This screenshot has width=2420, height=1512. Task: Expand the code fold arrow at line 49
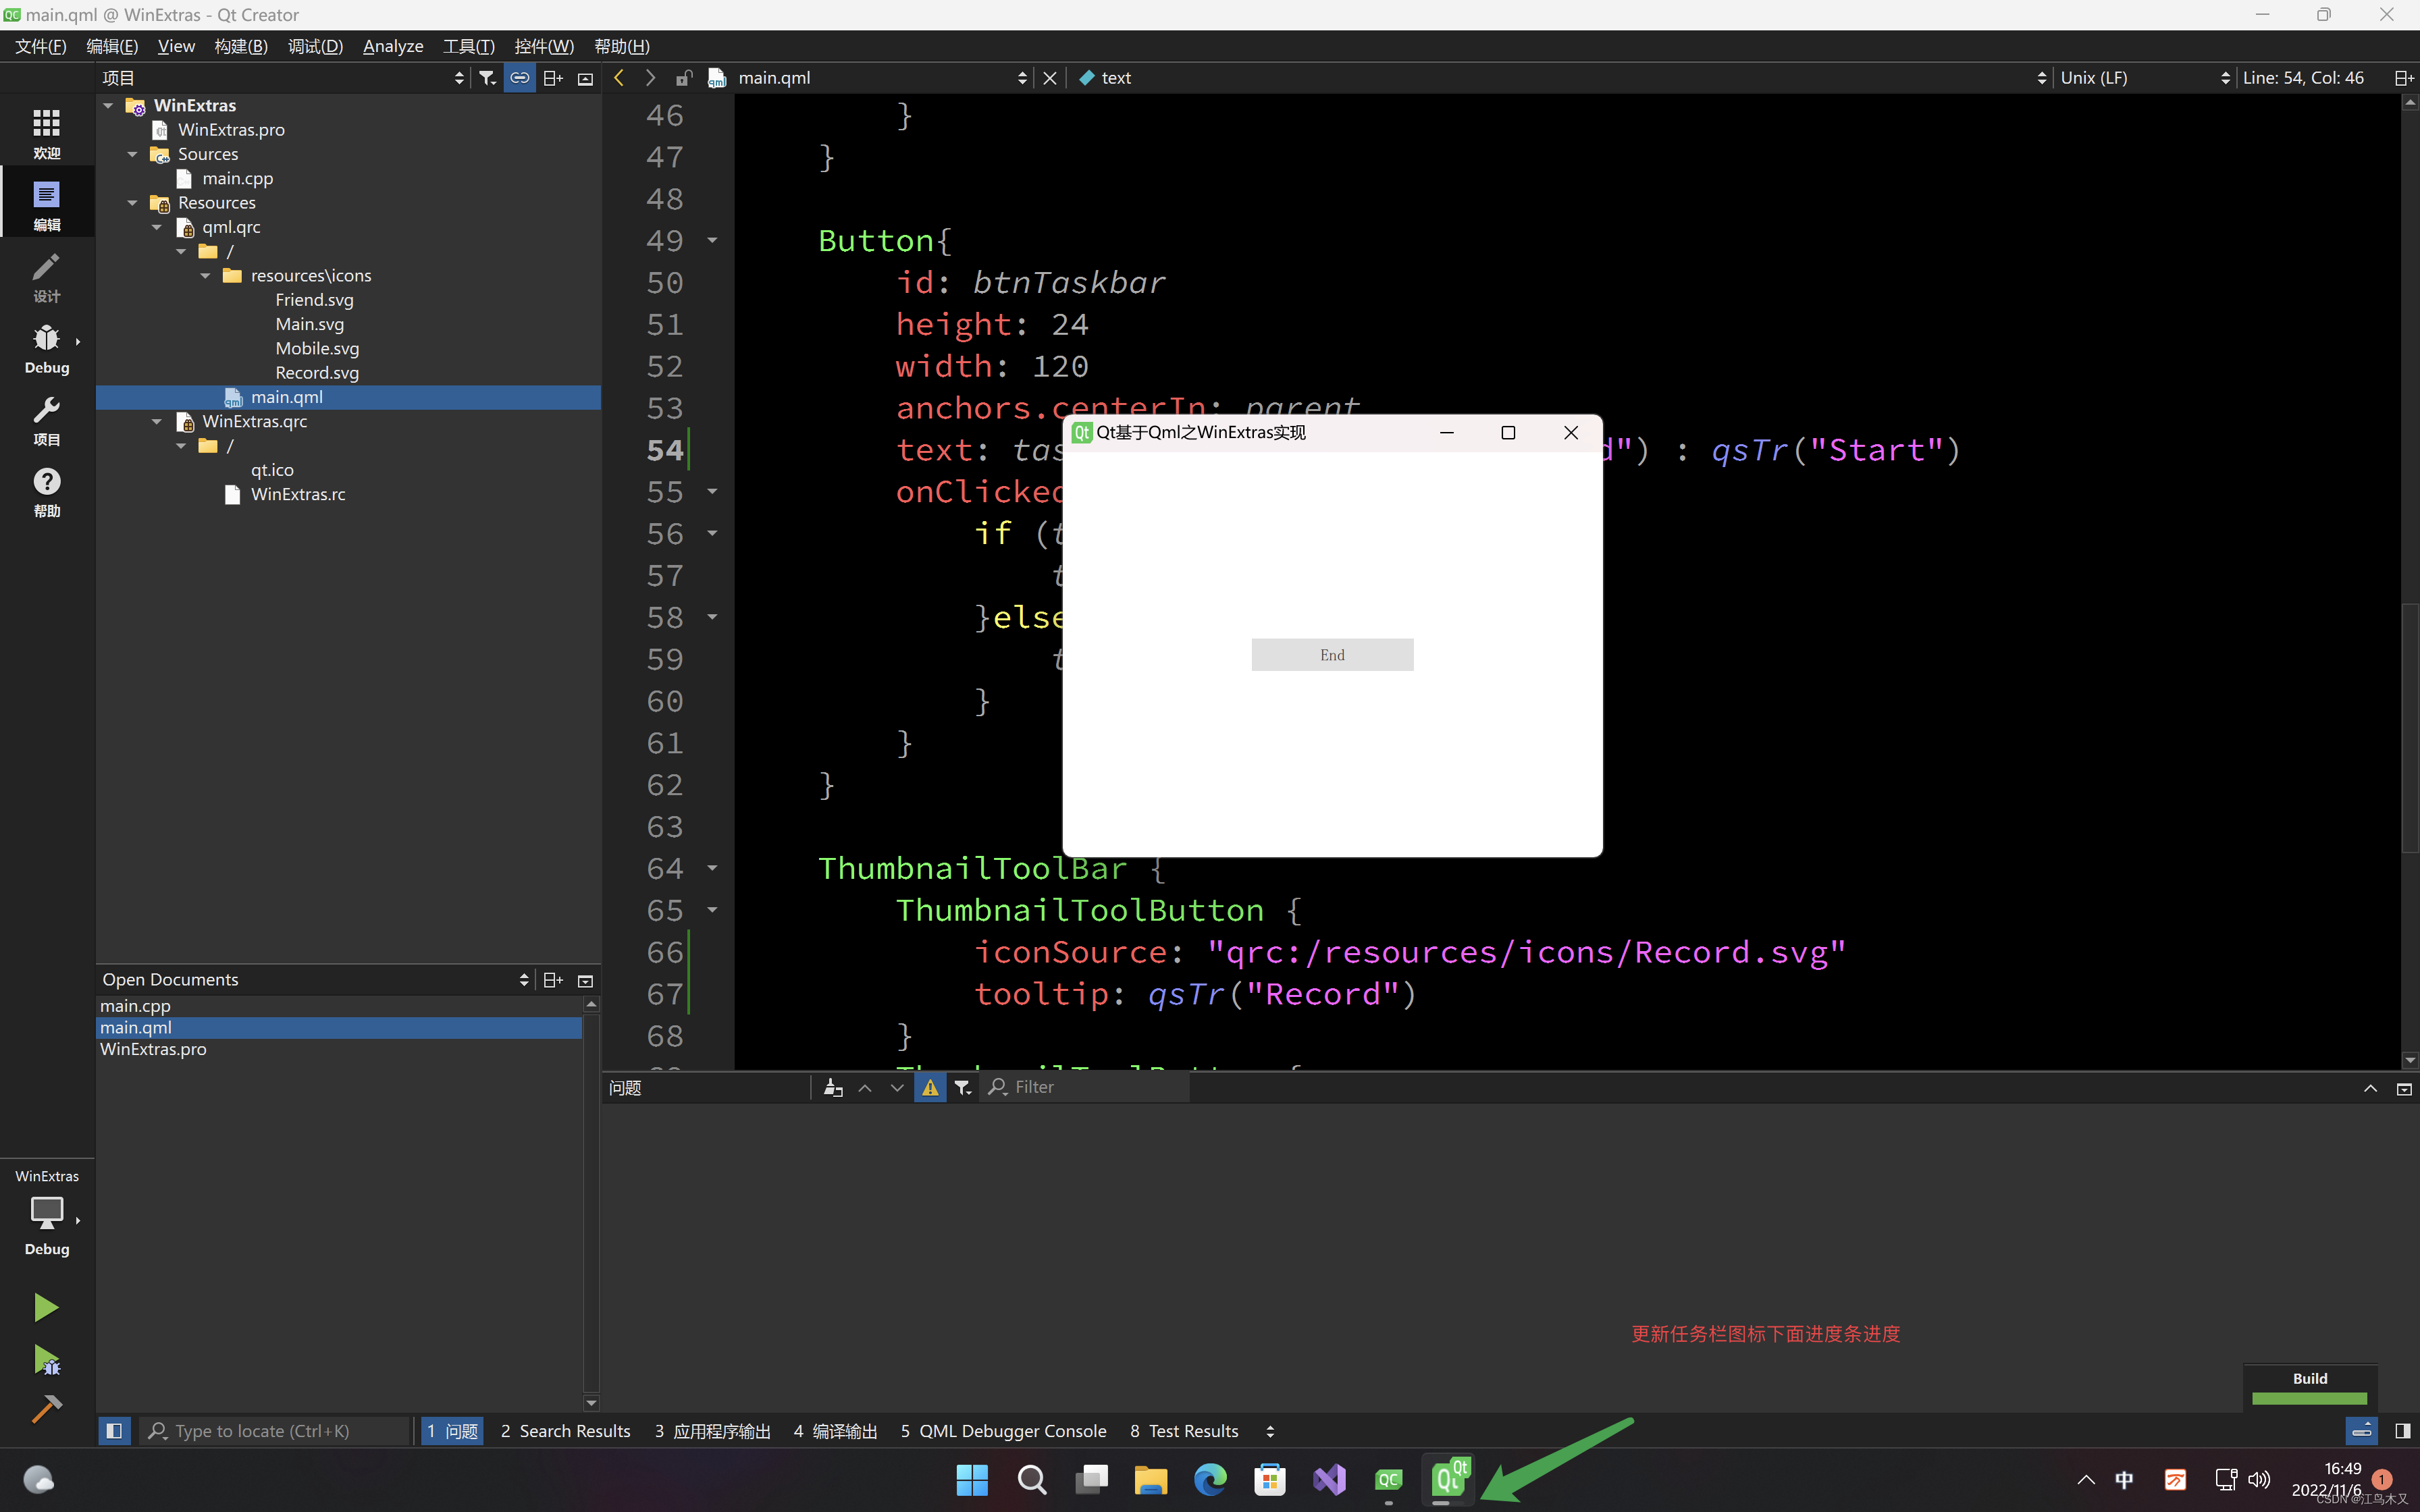[712, 240]
